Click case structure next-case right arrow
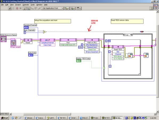The height and width of the screenshot is (120, 159). 132,35
